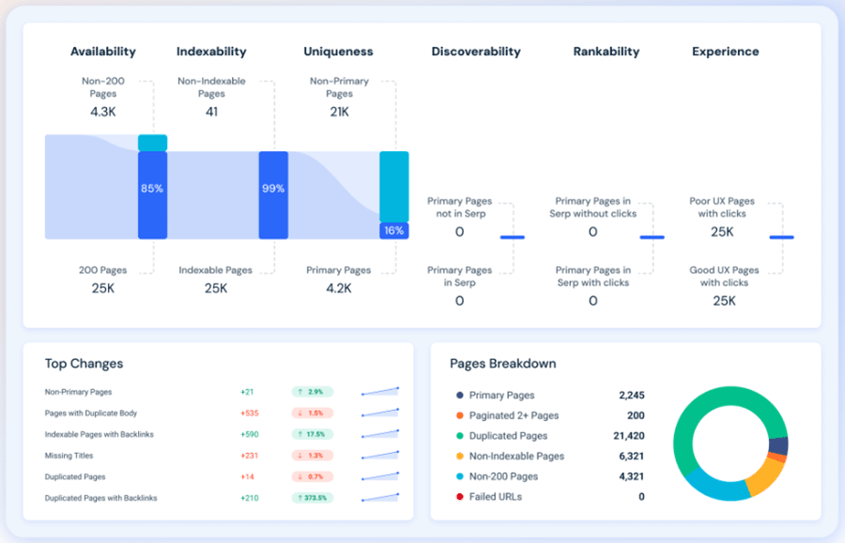Click the Availability column heading
The height and width of the screenshot is (543, 845).
click(103, 52)
